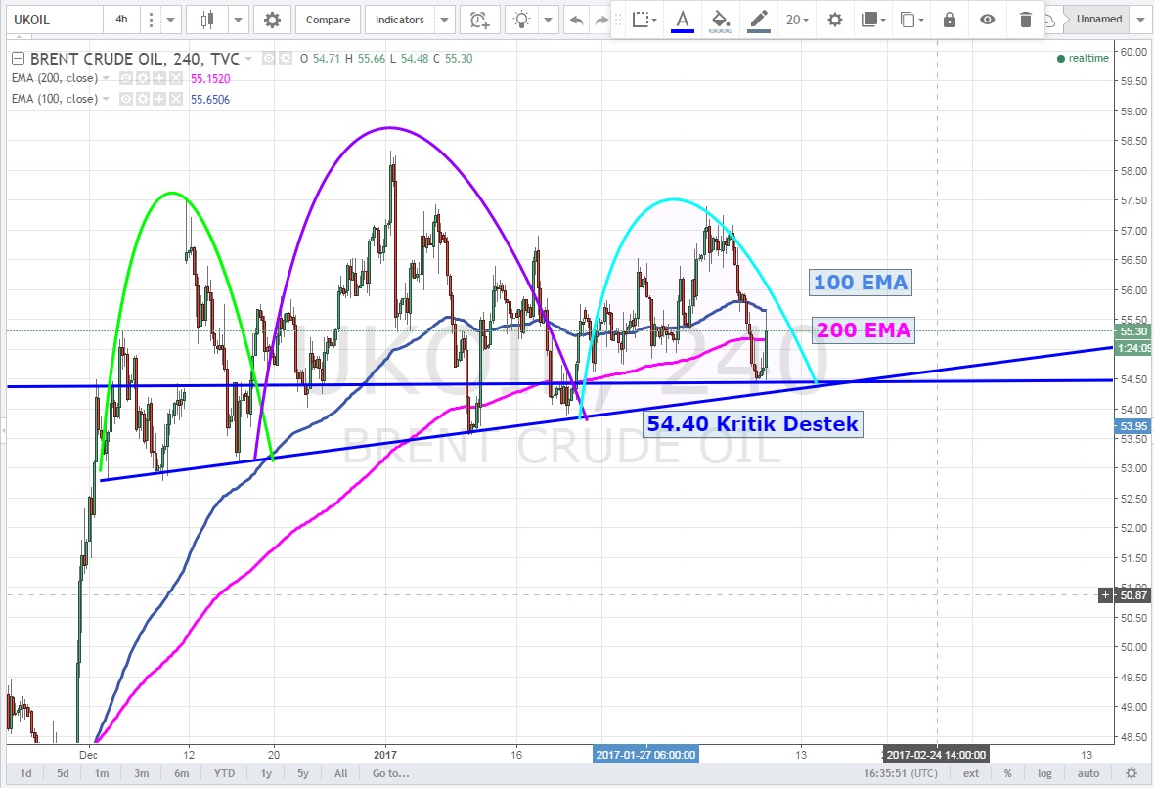Open chart properties gear in top toolbar
Screen dimensions: 1154x788
[272, 20]
